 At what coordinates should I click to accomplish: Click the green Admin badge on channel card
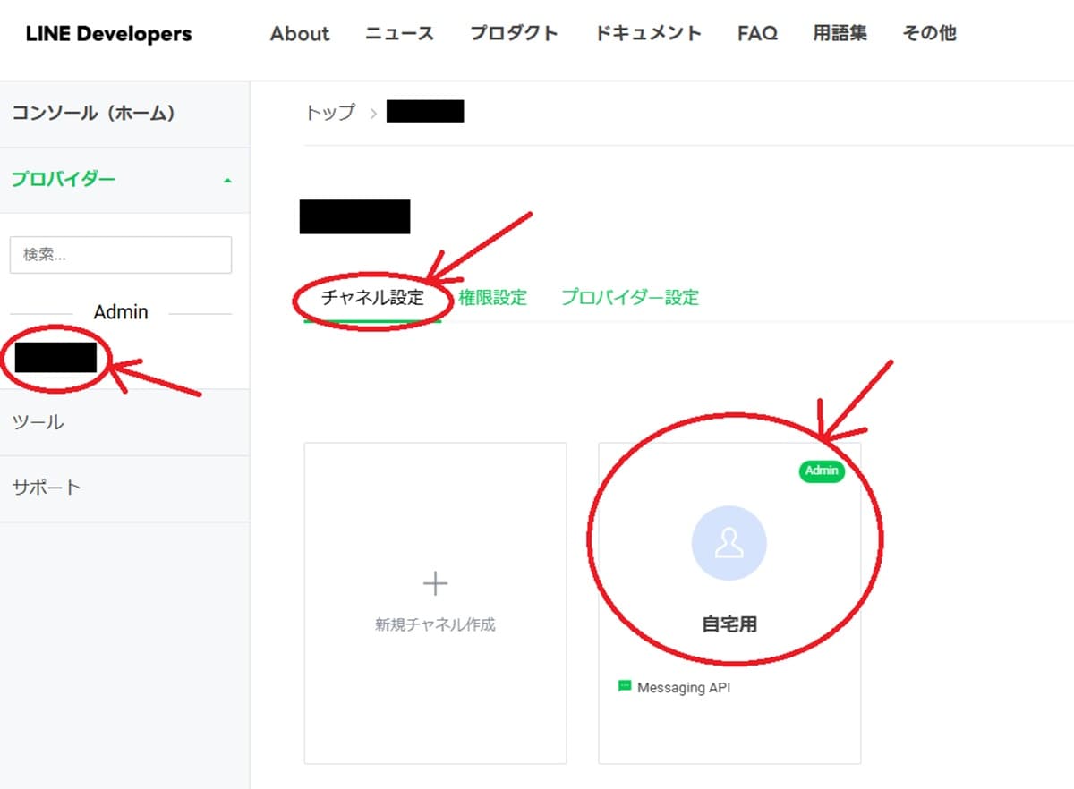821,471
